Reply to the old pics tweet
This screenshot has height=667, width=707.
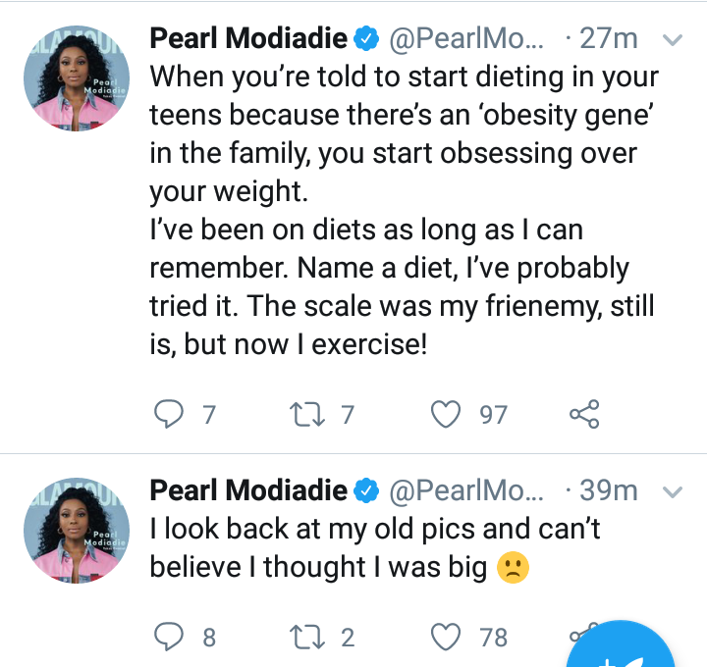coord(169,637)
